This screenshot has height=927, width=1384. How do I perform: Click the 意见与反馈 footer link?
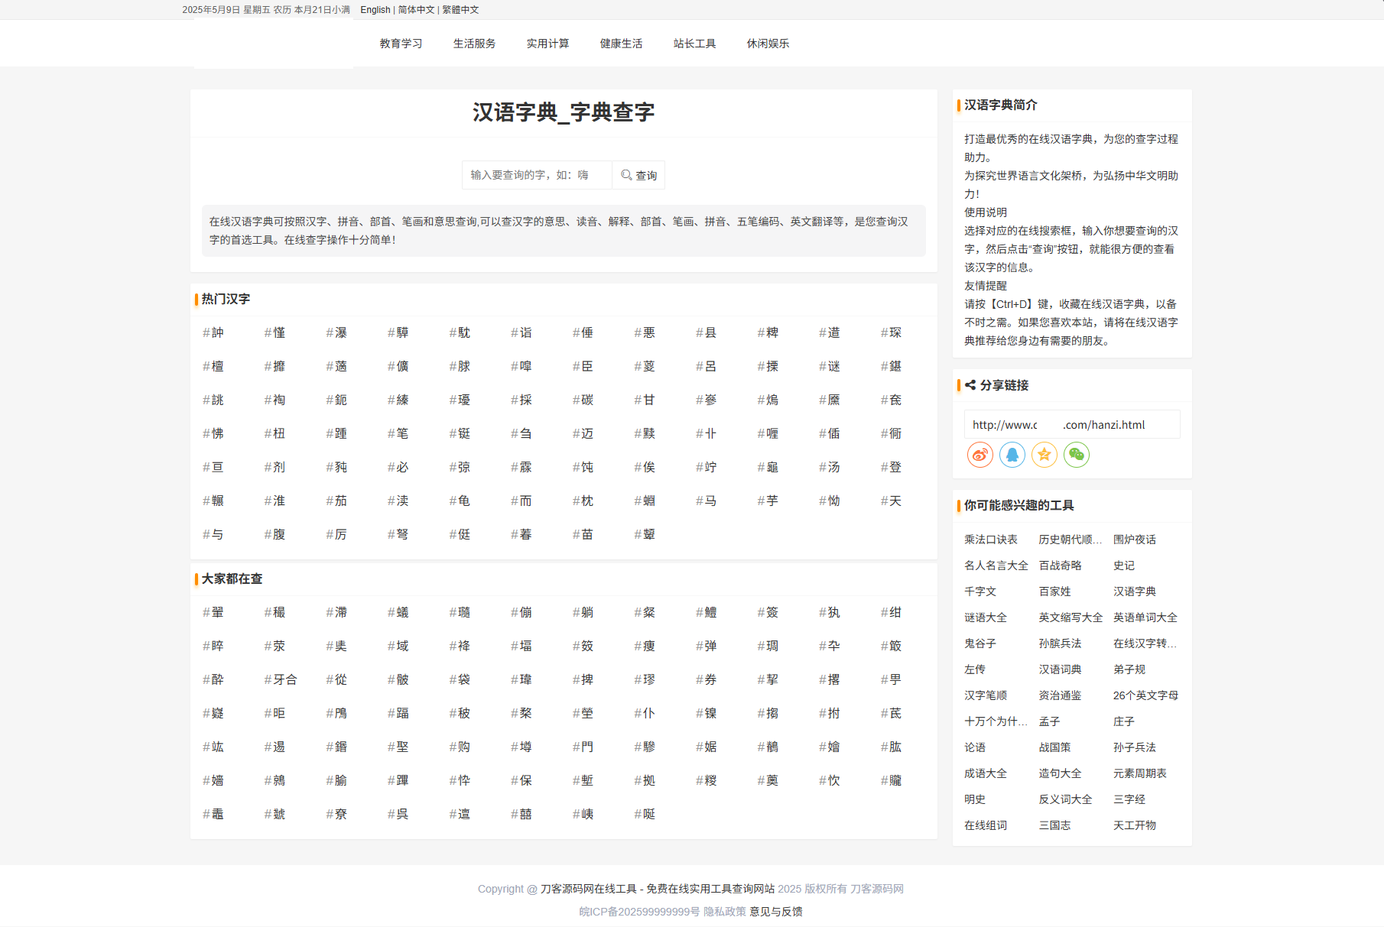coord(775,911)
